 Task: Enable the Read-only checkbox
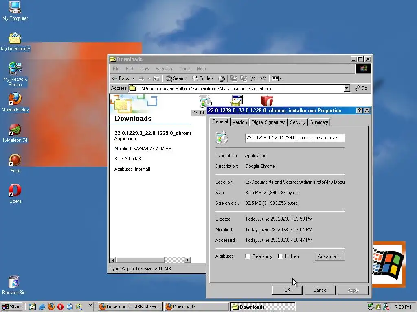click(x=248, y=256)
